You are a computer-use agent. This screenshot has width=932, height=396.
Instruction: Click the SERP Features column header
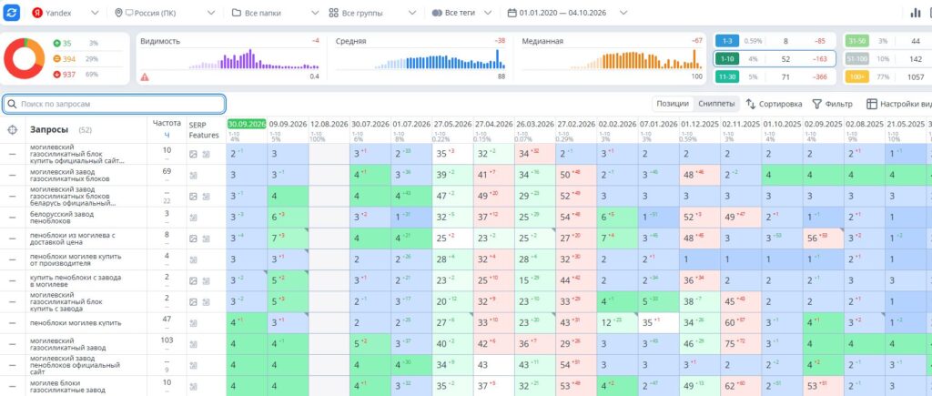pyautogui.click(x=204, y=129)
